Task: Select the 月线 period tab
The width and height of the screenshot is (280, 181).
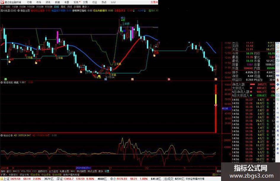Action: pyautogui.click(x=69, y=7)
